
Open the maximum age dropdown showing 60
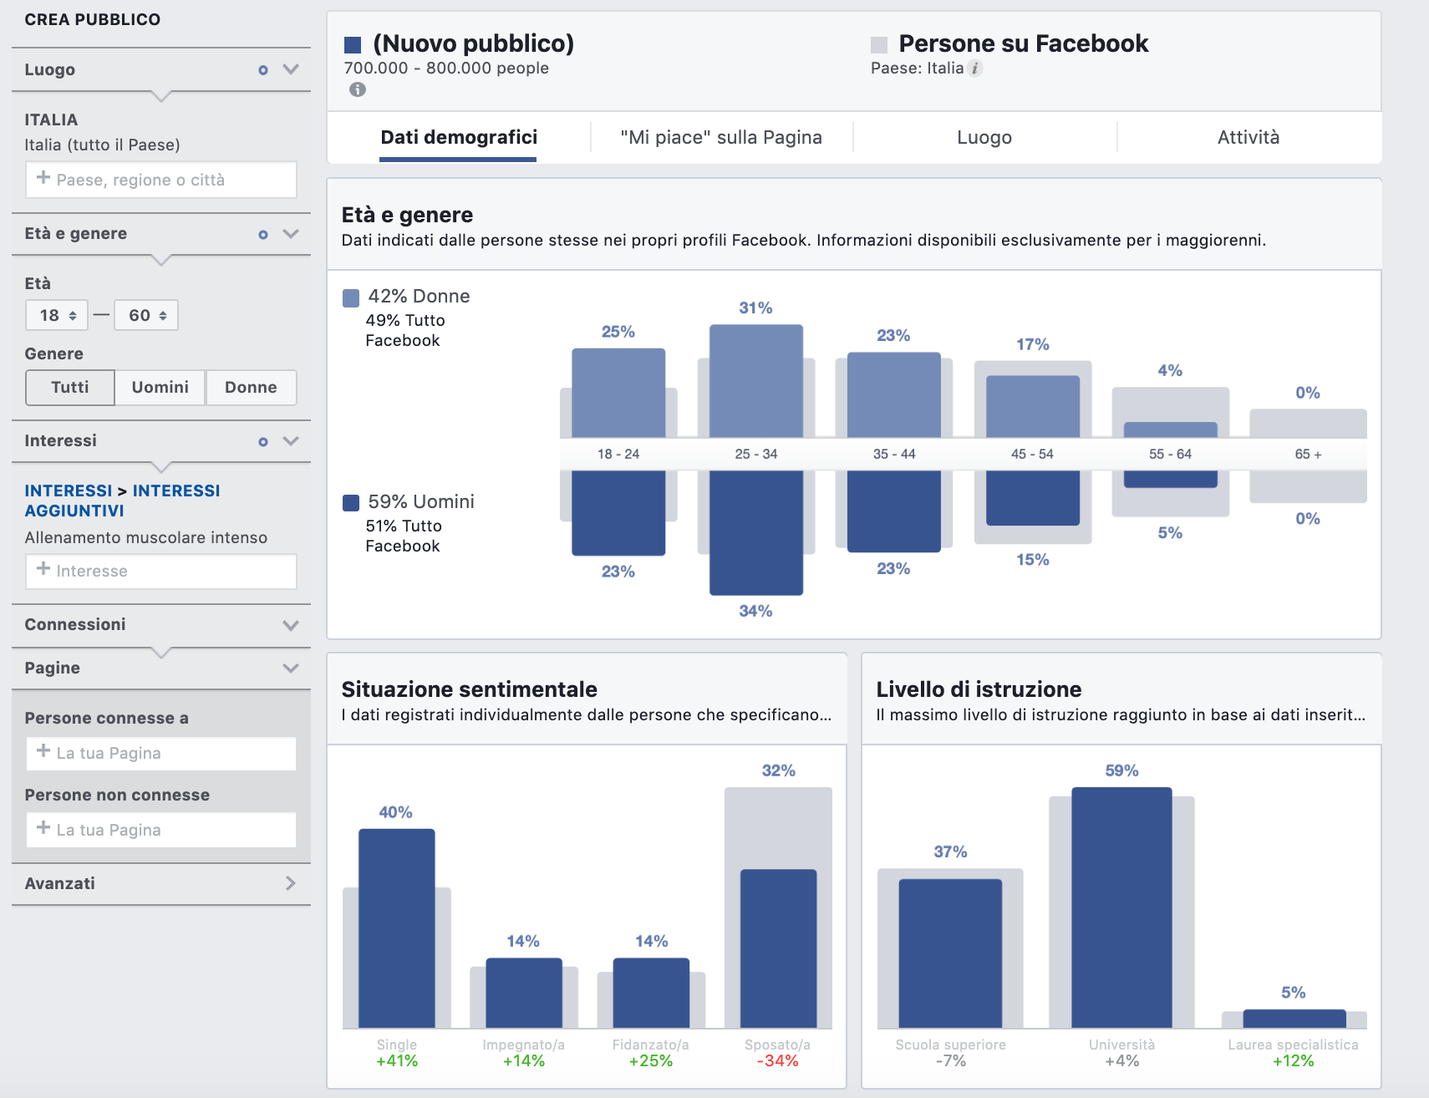coord(146,315)
